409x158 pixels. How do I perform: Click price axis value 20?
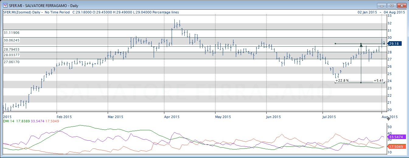(x=389, y=110)
